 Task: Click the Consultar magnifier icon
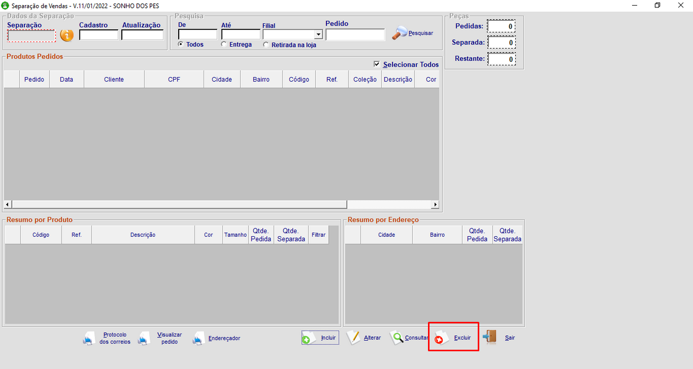pos(398,338)
